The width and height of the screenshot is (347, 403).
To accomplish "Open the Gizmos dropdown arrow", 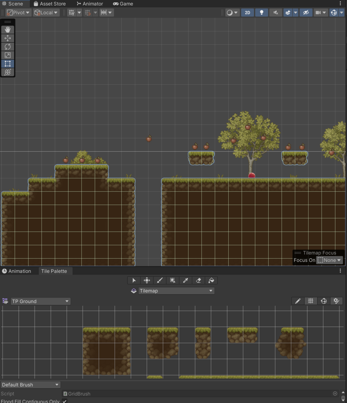I will coord(342,13).
